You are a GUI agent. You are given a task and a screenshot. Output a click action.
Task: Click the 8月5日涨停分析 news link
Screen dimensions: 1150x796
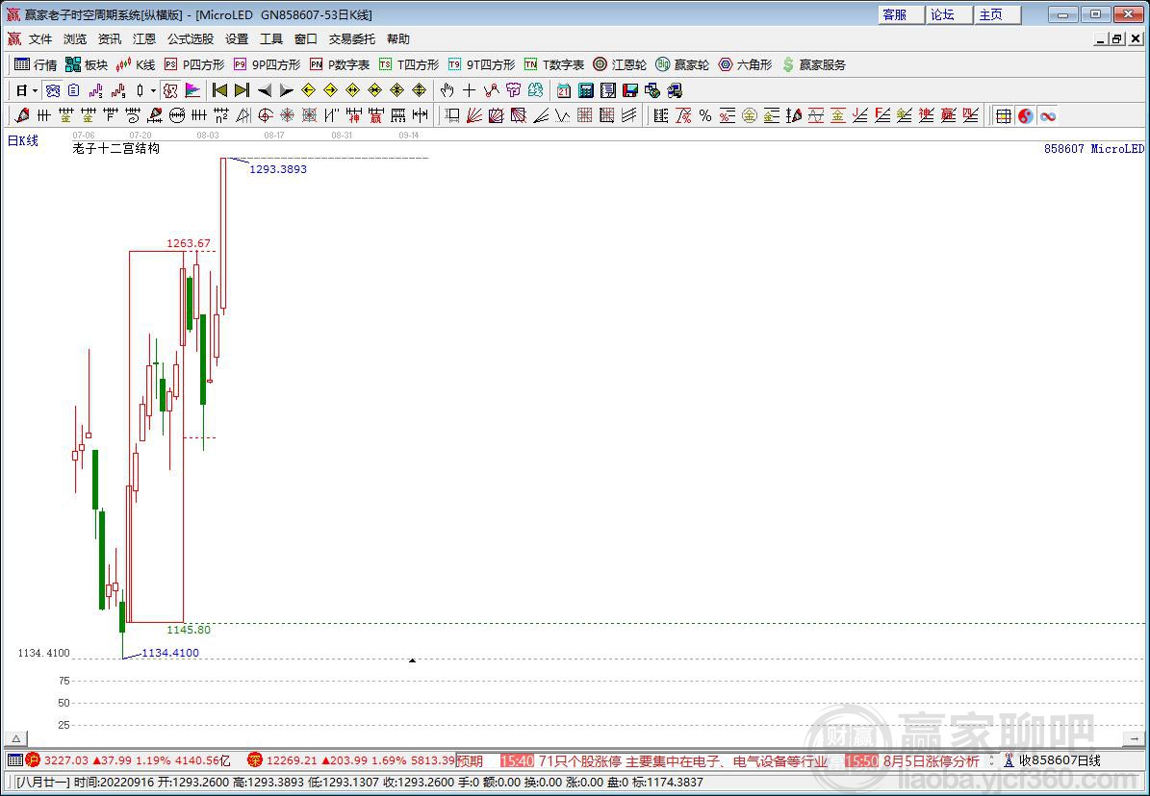coord(931,761)
